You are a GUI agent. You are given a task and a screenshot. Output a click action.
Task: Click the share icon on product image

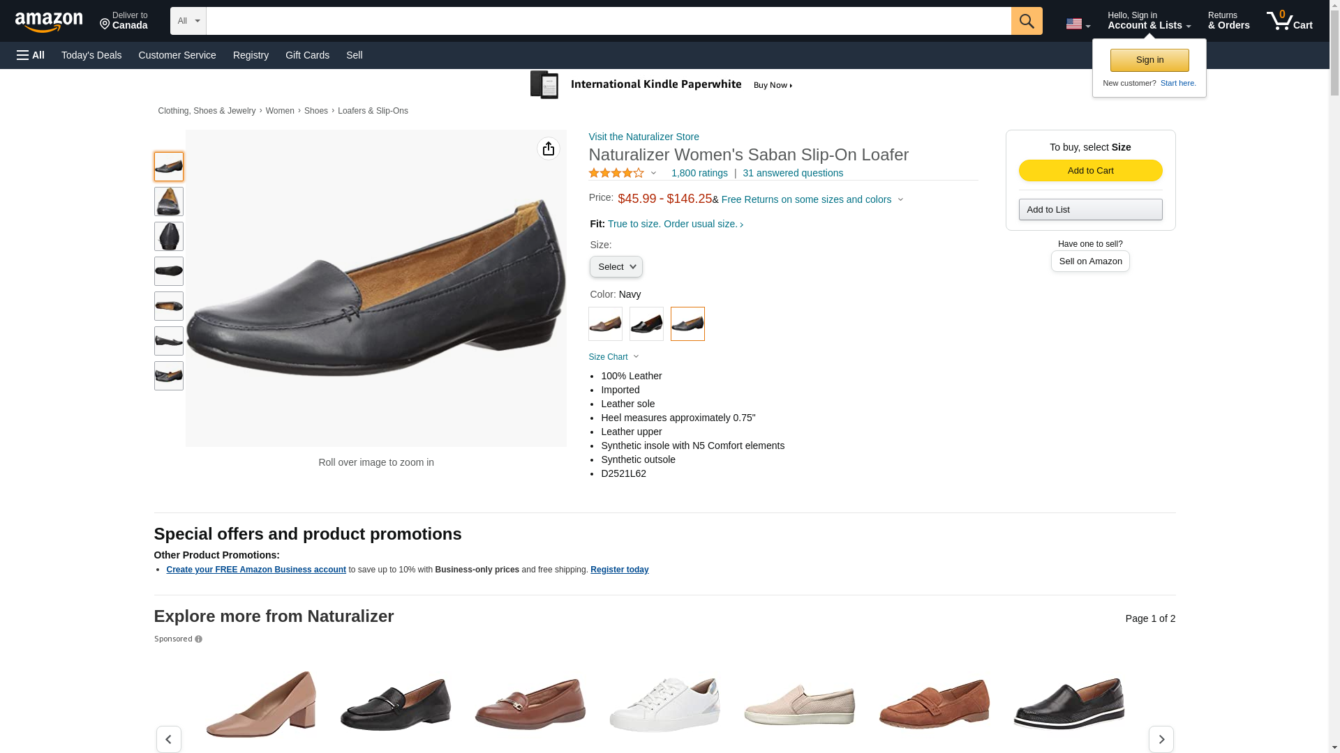point(548,149)
